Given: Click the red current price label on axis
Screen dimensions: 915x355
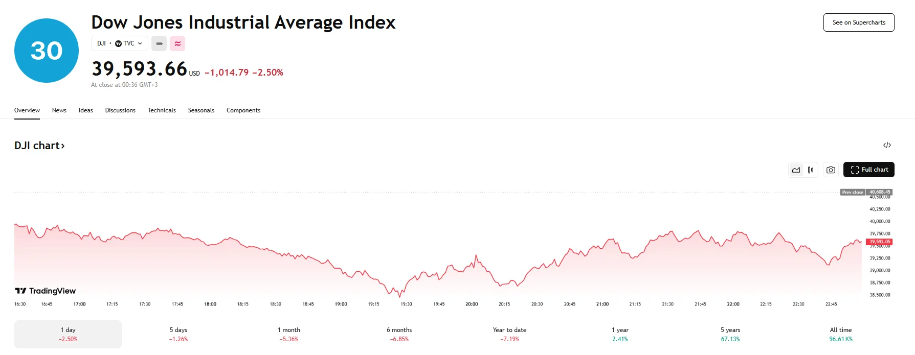Looking at the screenshot, I should point(879,242).
